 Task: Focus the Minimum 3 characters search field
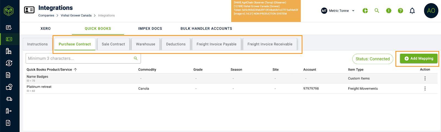click(x=80, y=58)
